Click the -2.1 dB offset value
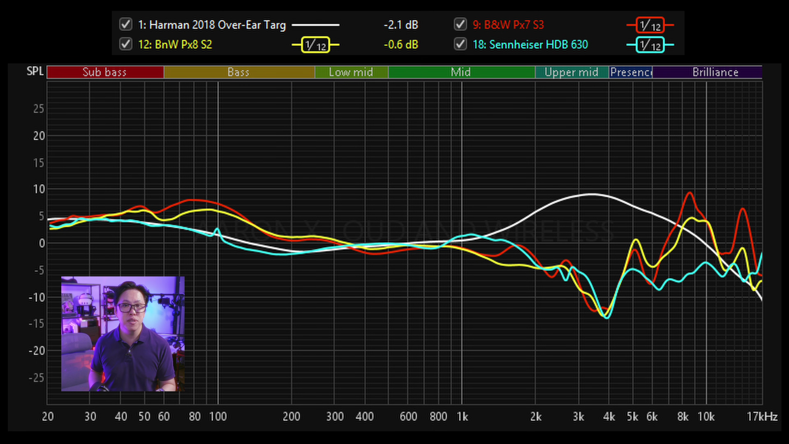This screenshot has height=444, width=789. click(x=401, y=25)
